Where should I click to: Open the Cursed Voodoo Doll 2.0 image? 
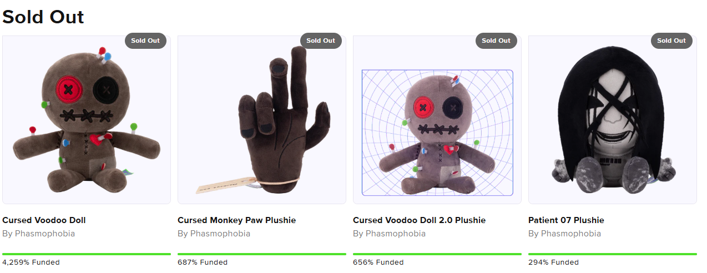click(437, 120)
